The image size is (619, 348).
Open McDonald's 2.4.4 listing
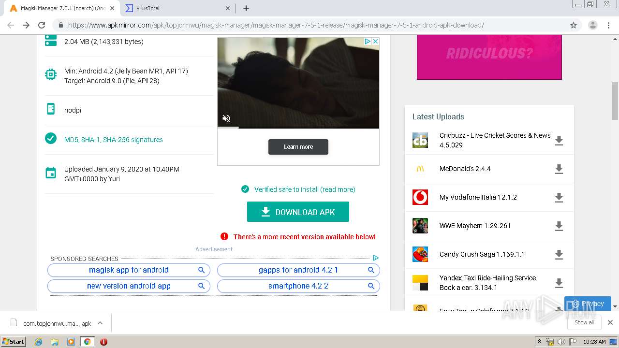465,169
